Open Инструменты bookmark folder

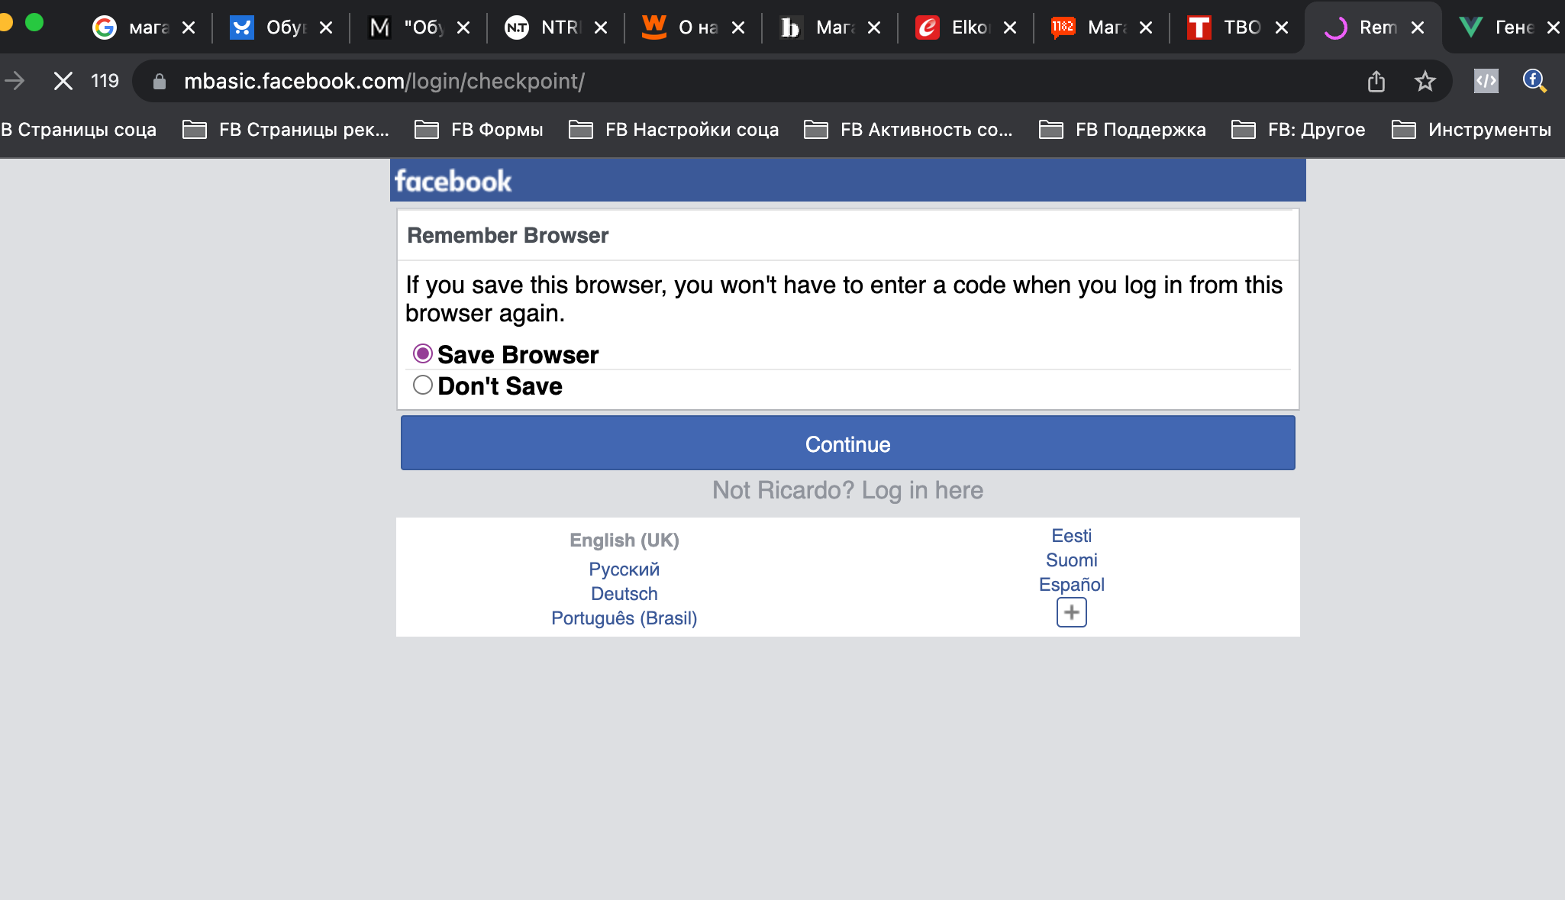click(x=1472, y=130)
